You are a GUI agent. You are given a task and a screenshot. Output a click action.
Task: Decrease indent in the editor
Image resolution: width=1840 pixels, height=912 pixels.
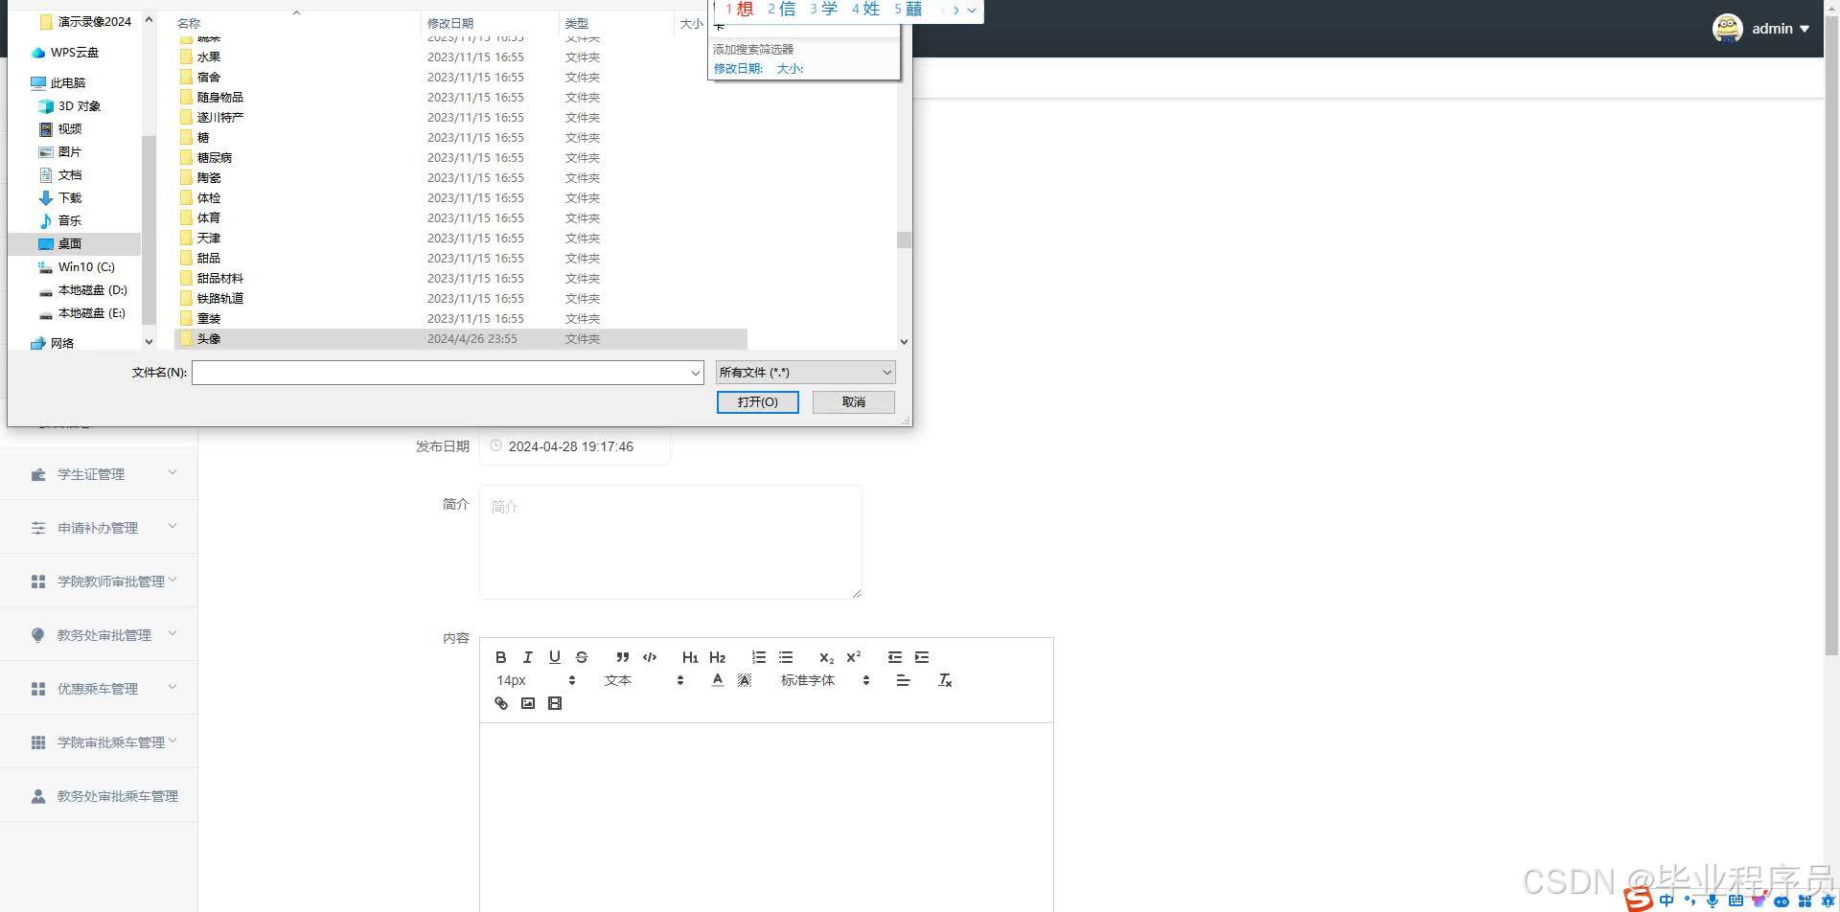(x=895, y=657)
